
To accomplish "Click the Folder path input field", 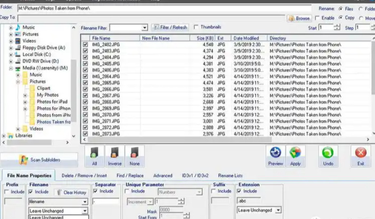I will point(165,8).
